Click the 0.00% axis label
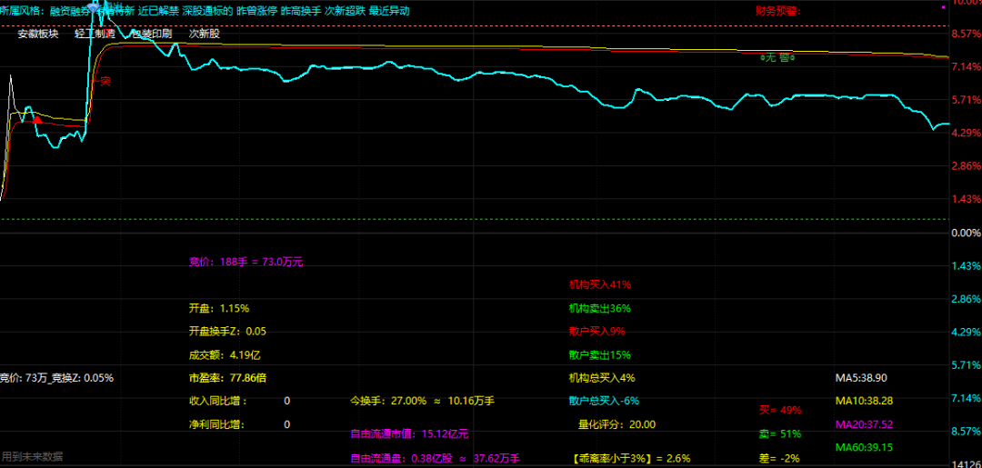The width and height of the screenshot is (982, 468). tap(965, 233)
